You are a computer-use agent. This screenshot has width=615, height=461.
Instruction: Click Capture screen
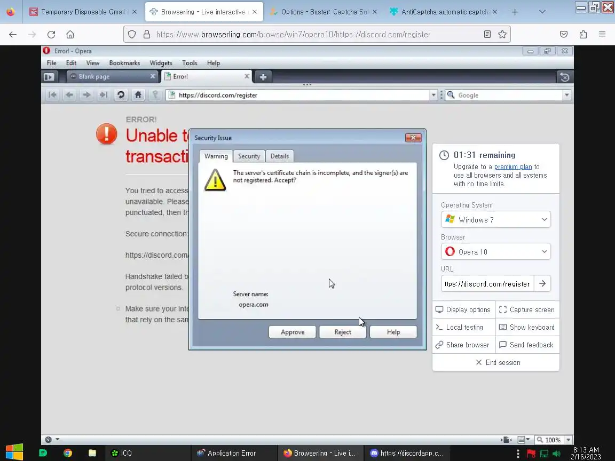[x=527, y=309]
